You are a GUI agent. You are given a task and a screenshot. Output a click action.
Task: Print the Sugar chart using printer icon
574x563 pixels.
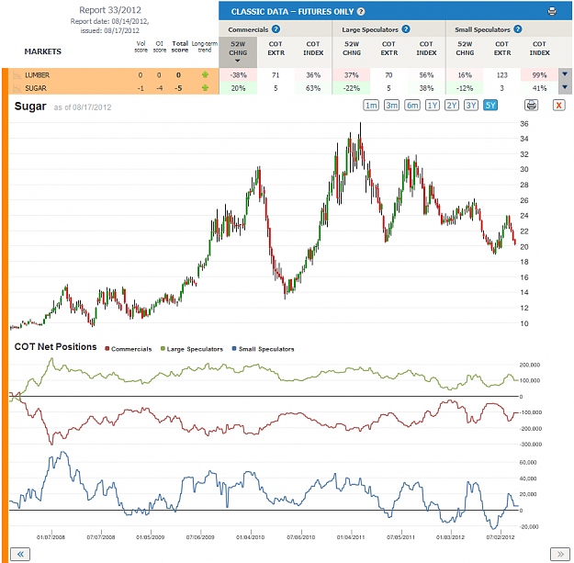click(531, 106)
